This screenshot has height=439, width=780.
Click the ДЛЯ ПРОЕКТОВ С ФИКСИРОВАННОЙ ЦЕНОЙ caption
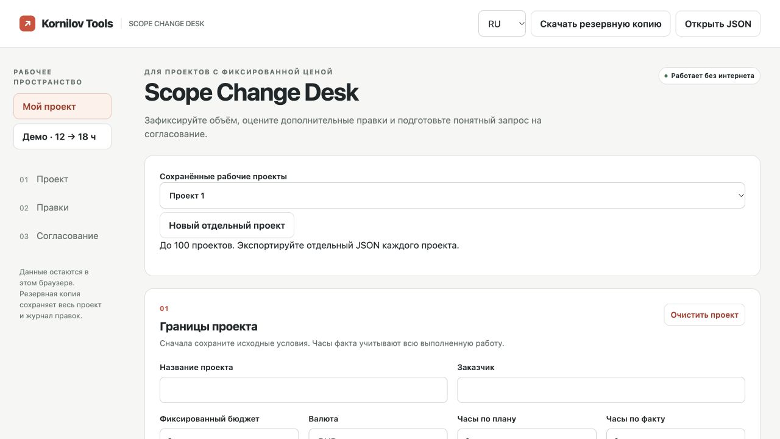(239, 72)
